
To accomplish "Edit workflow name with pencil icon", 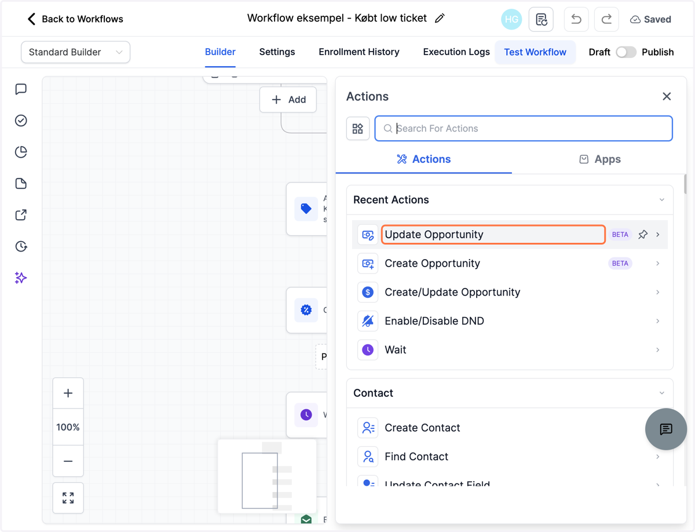I will (440, 19).
